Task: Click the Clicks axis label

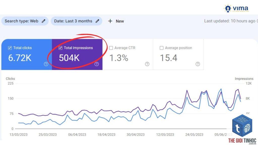Action: click(x=10, y=79)
